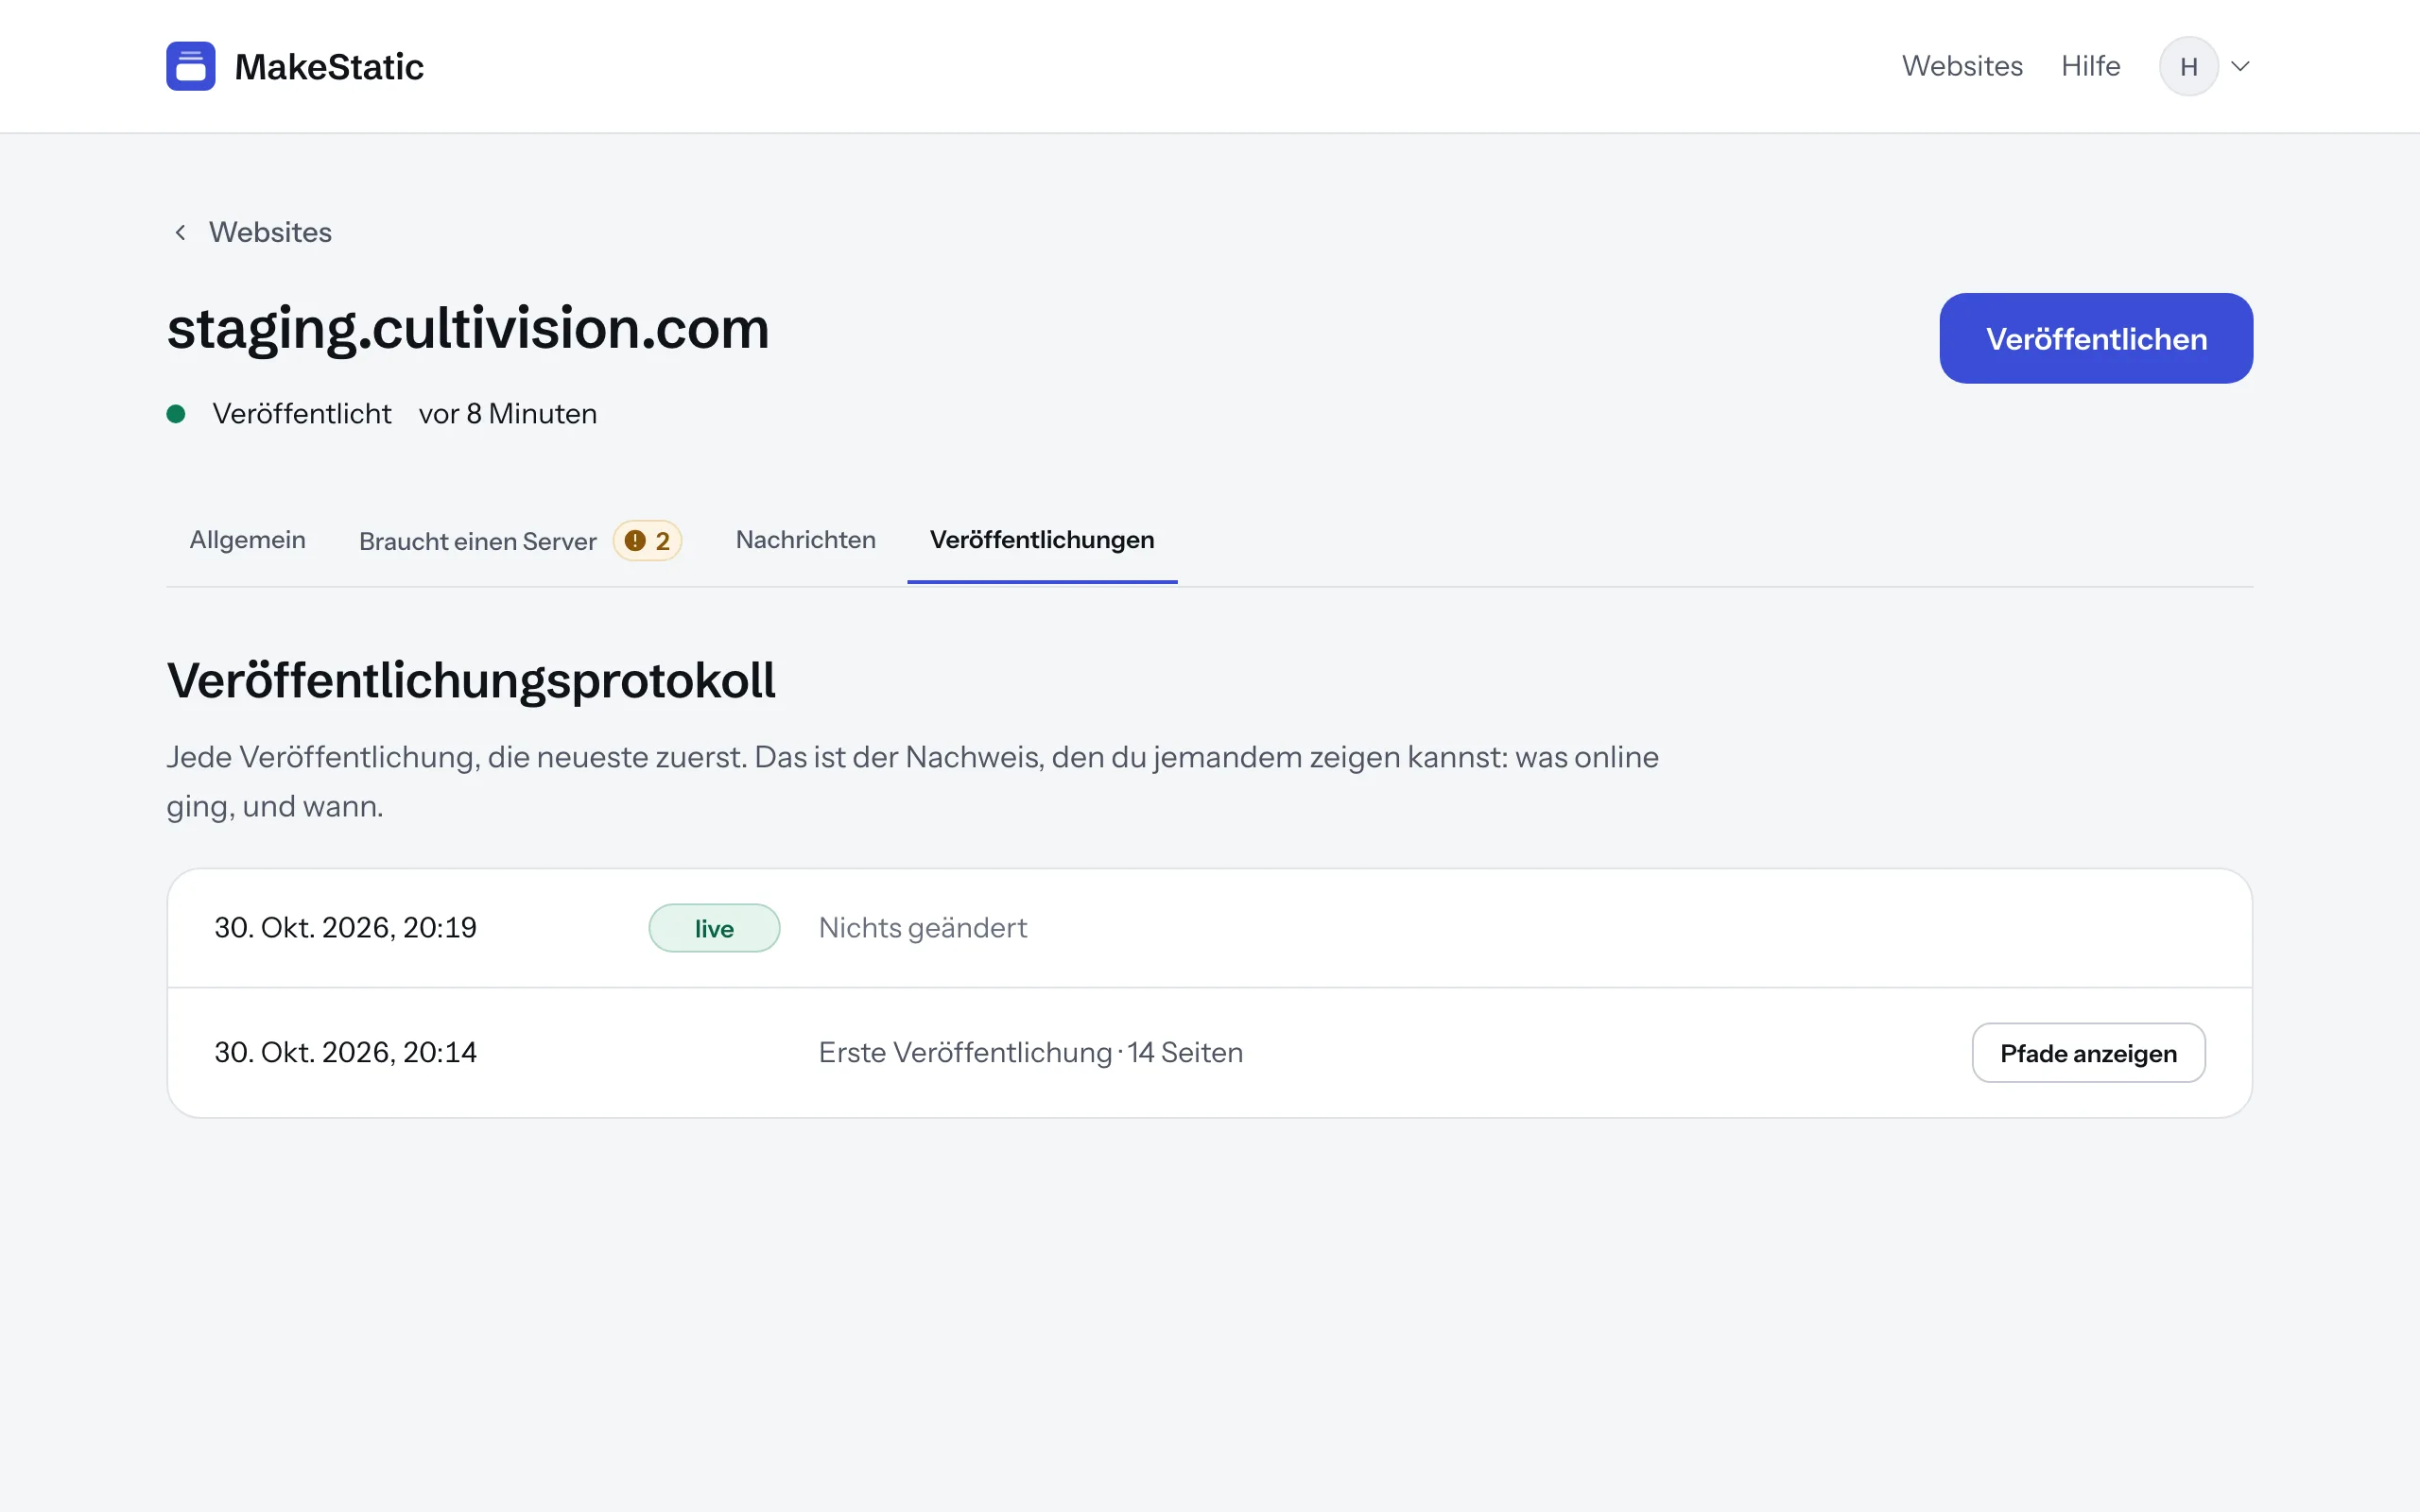
Task: Open Websites in the top navigation
Action: point(1962,66)
